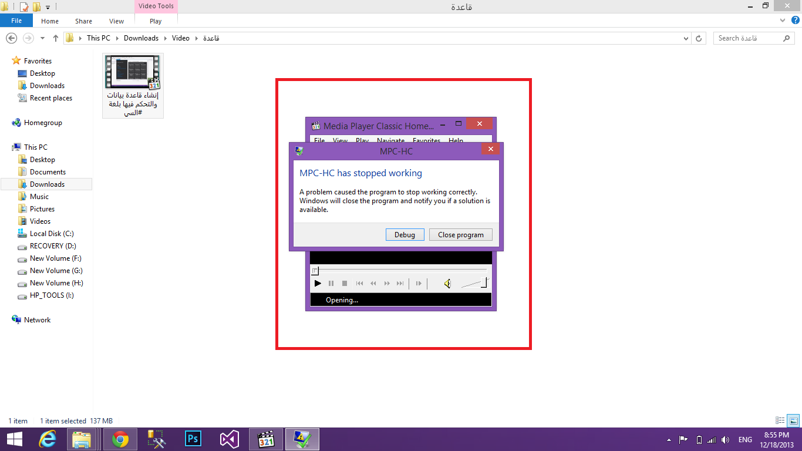Screen dimensions: 802x451
Task: Open the blue File tab in Explorer
Action: [16, 21]
